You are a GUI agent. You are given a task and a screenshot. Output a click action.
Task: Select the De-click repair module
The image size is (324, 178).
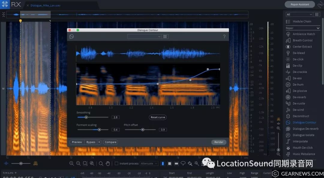[x=298, y=59]
